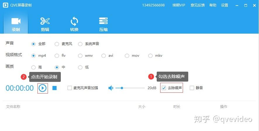259x131 pixels.
Task: Open the 帮助 help menu
Action: click(x=213, y=5)
